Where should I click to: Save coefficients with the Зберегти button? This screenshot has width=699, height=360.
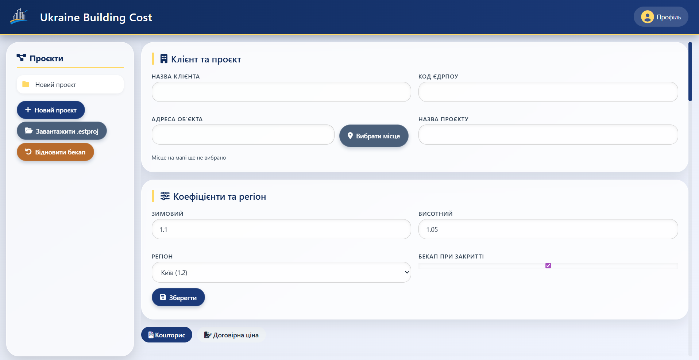tap(178, 297)
